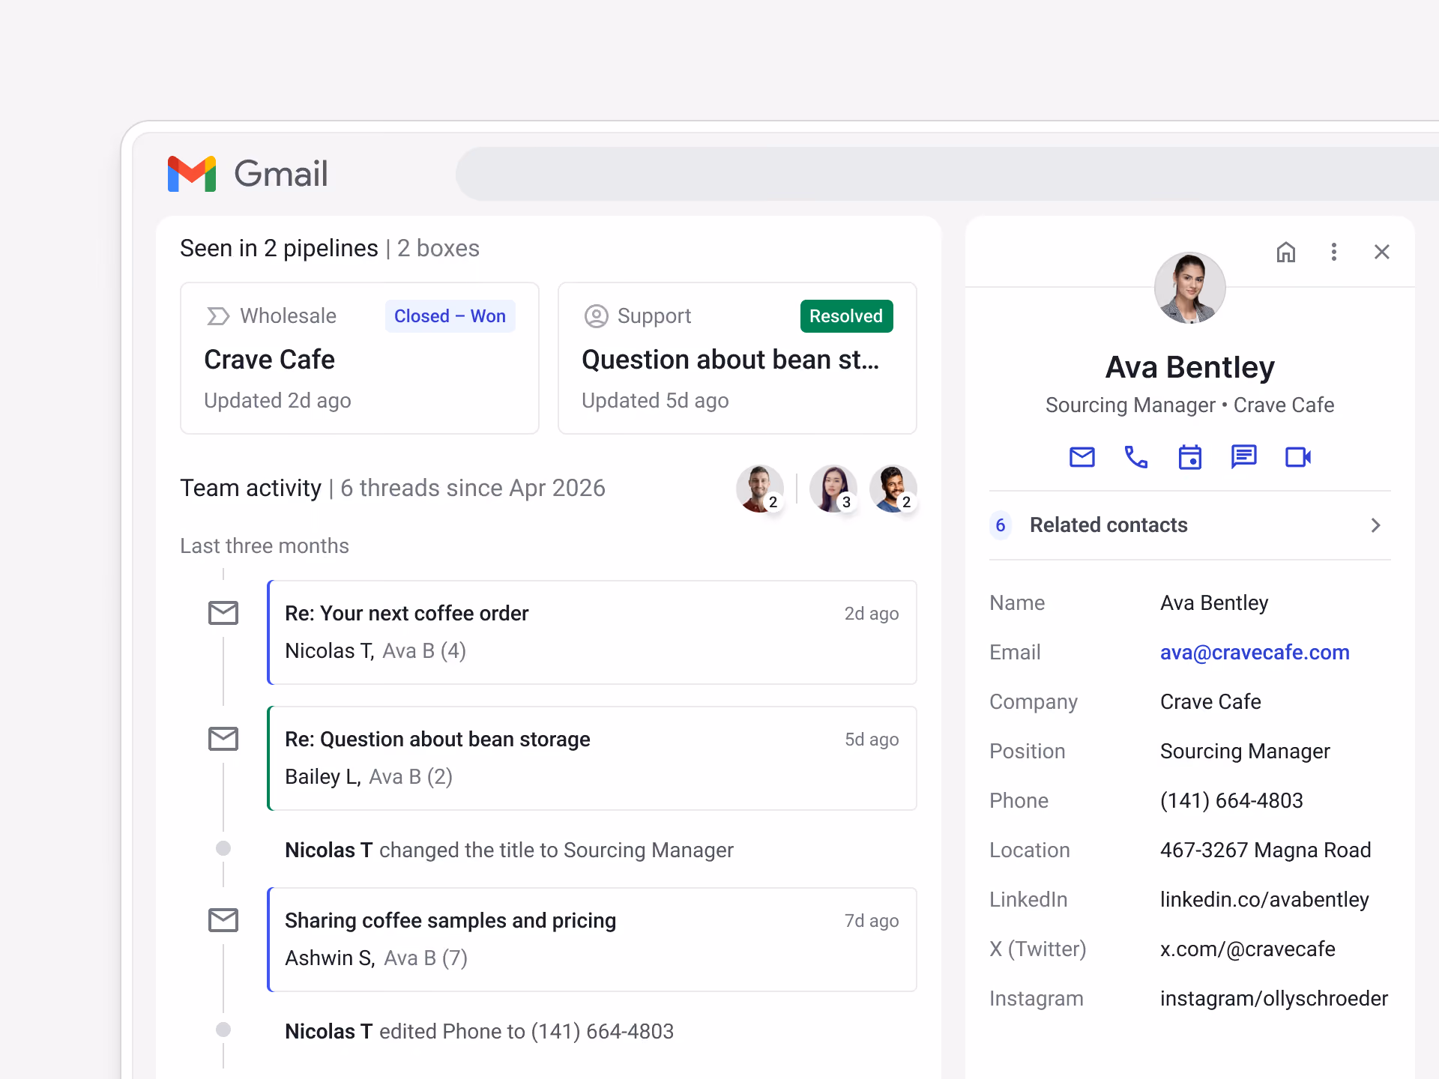Click the Name field value Ava Bentley

coord(1214,602)
